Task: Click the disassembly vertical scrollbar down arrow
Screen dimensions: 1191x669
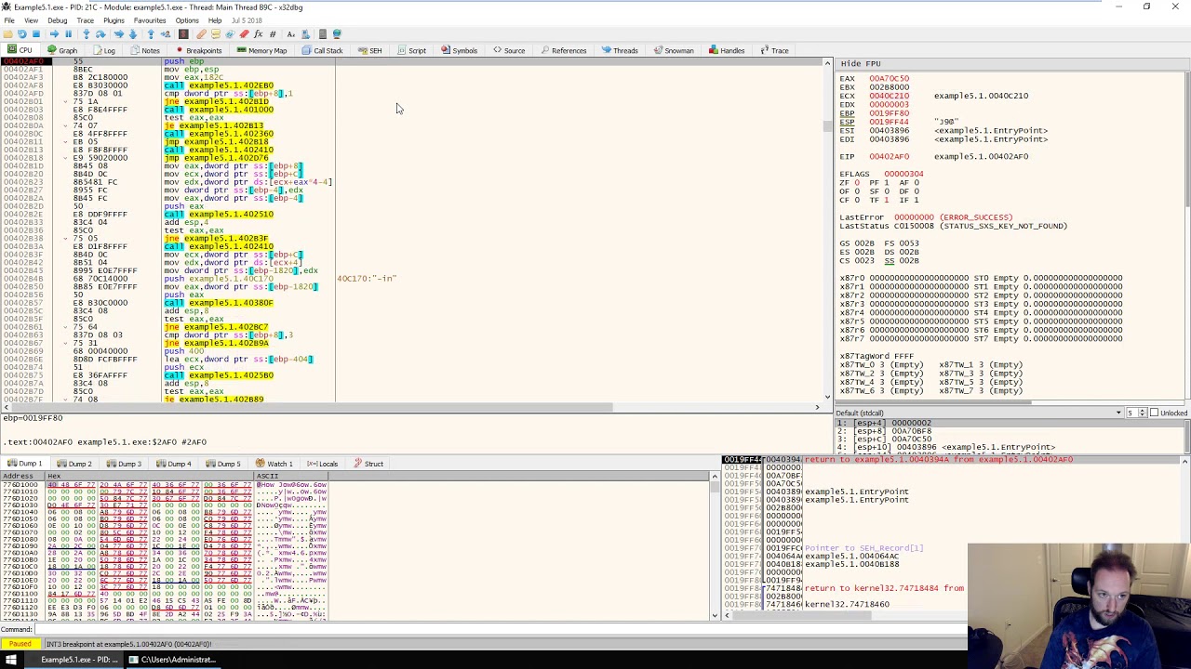Action: pyautogui.click(x=827, y=397)
